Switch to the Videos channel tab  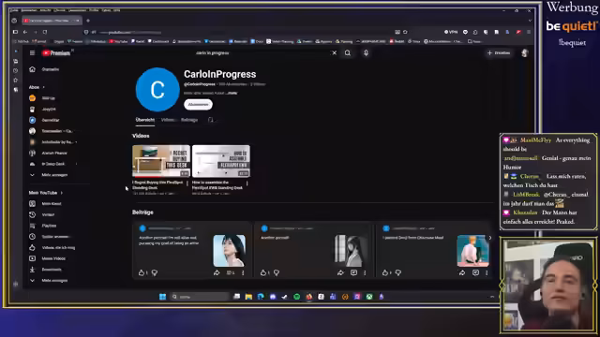(x=168, y=120)
